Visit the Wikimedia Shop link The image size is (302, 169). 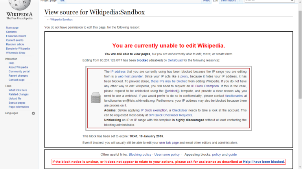tap(16, 53)
